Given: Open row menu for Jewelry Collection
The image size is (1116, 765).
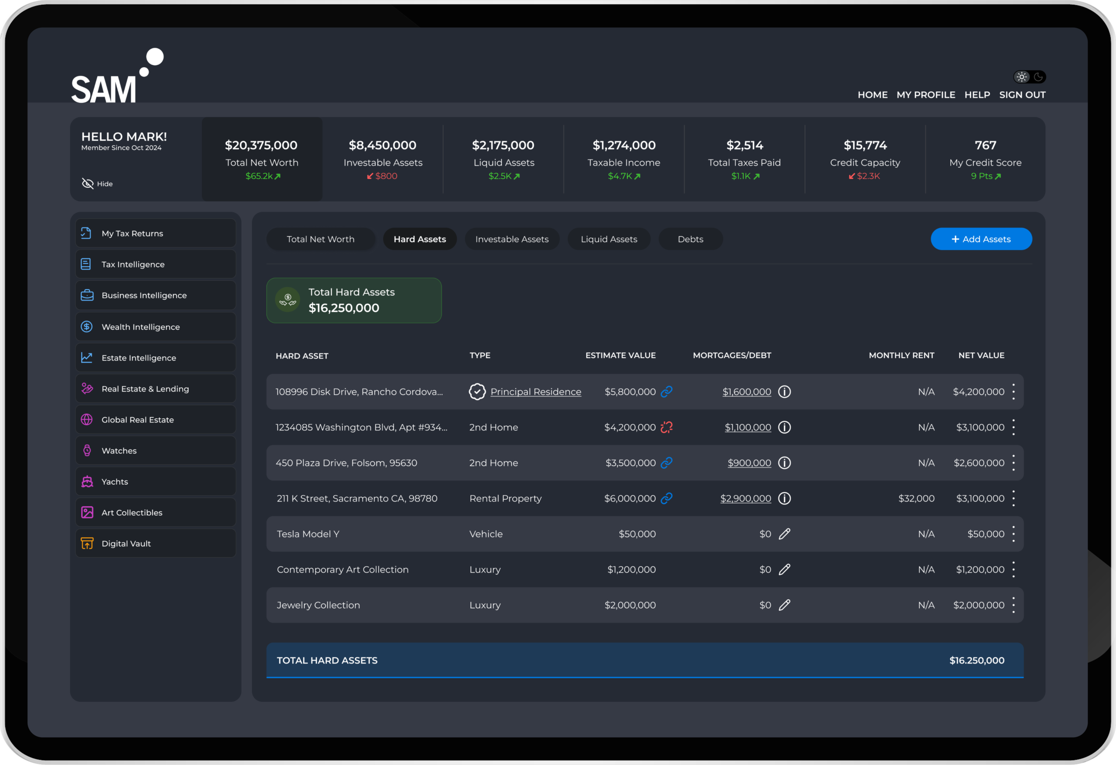Looking at the screenshot, I should 1013,605.
